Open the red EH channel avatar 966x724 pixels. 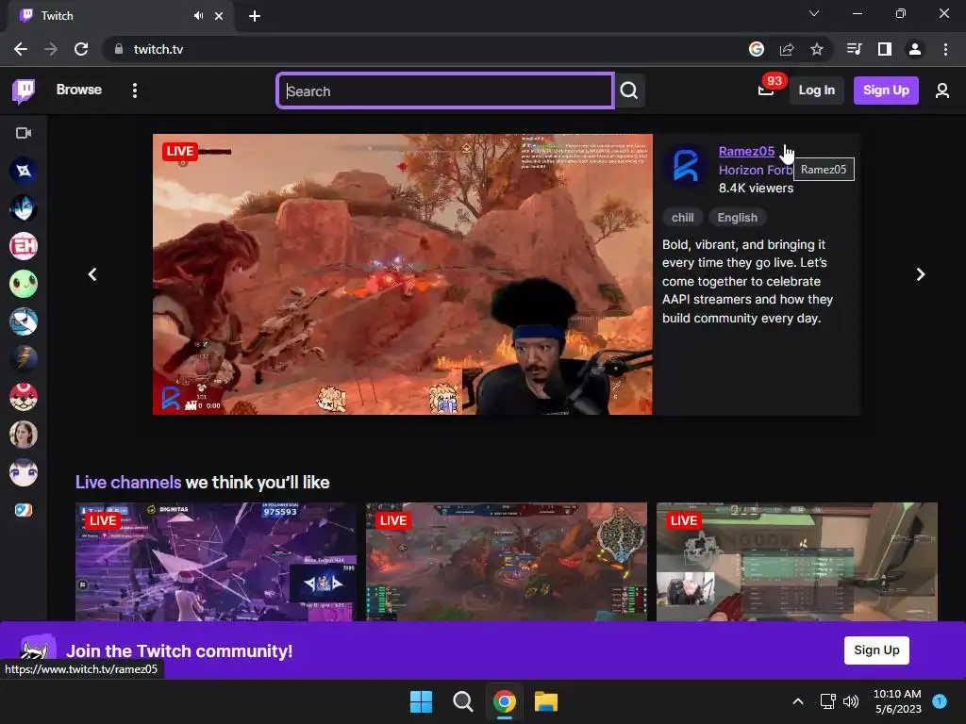click(x=24, y=246)
